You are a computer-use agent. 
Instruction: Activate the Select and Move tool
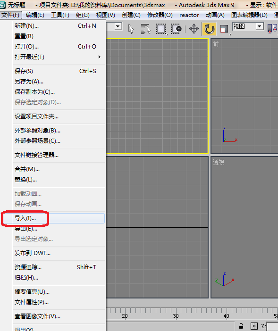pyautogui.click(x=194, y=29)
